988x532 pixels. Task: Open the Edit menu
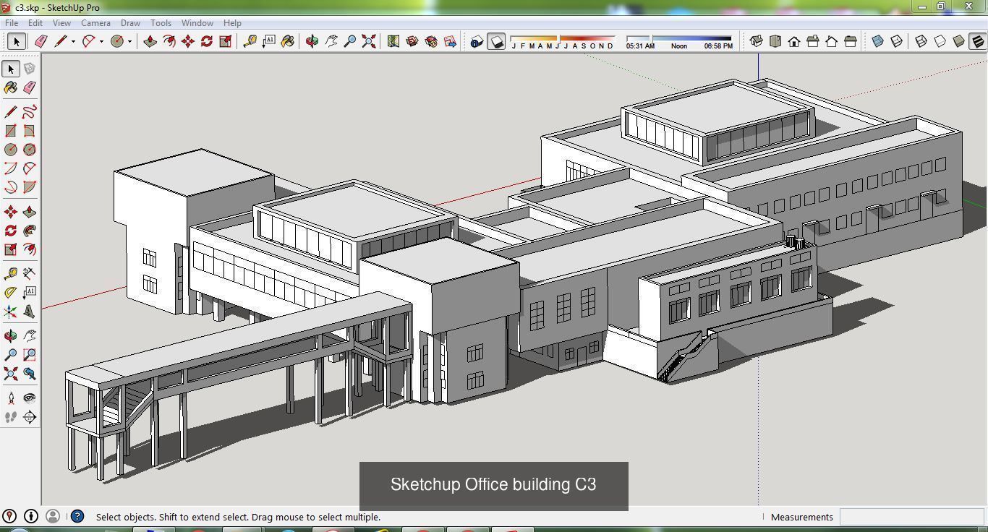point(35,23)
